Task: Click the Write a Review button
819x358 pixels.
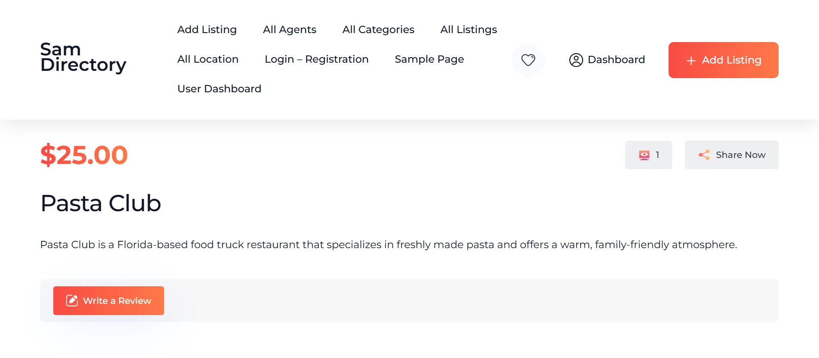Action: tap(109, 300)
